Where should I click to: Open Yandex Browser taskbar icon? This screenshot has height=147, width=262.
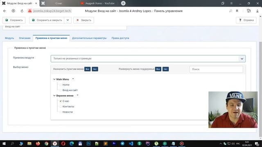click(55, 143)
